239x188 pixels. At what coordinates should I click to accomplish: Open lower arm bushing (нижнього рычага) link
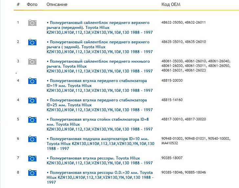100,66
